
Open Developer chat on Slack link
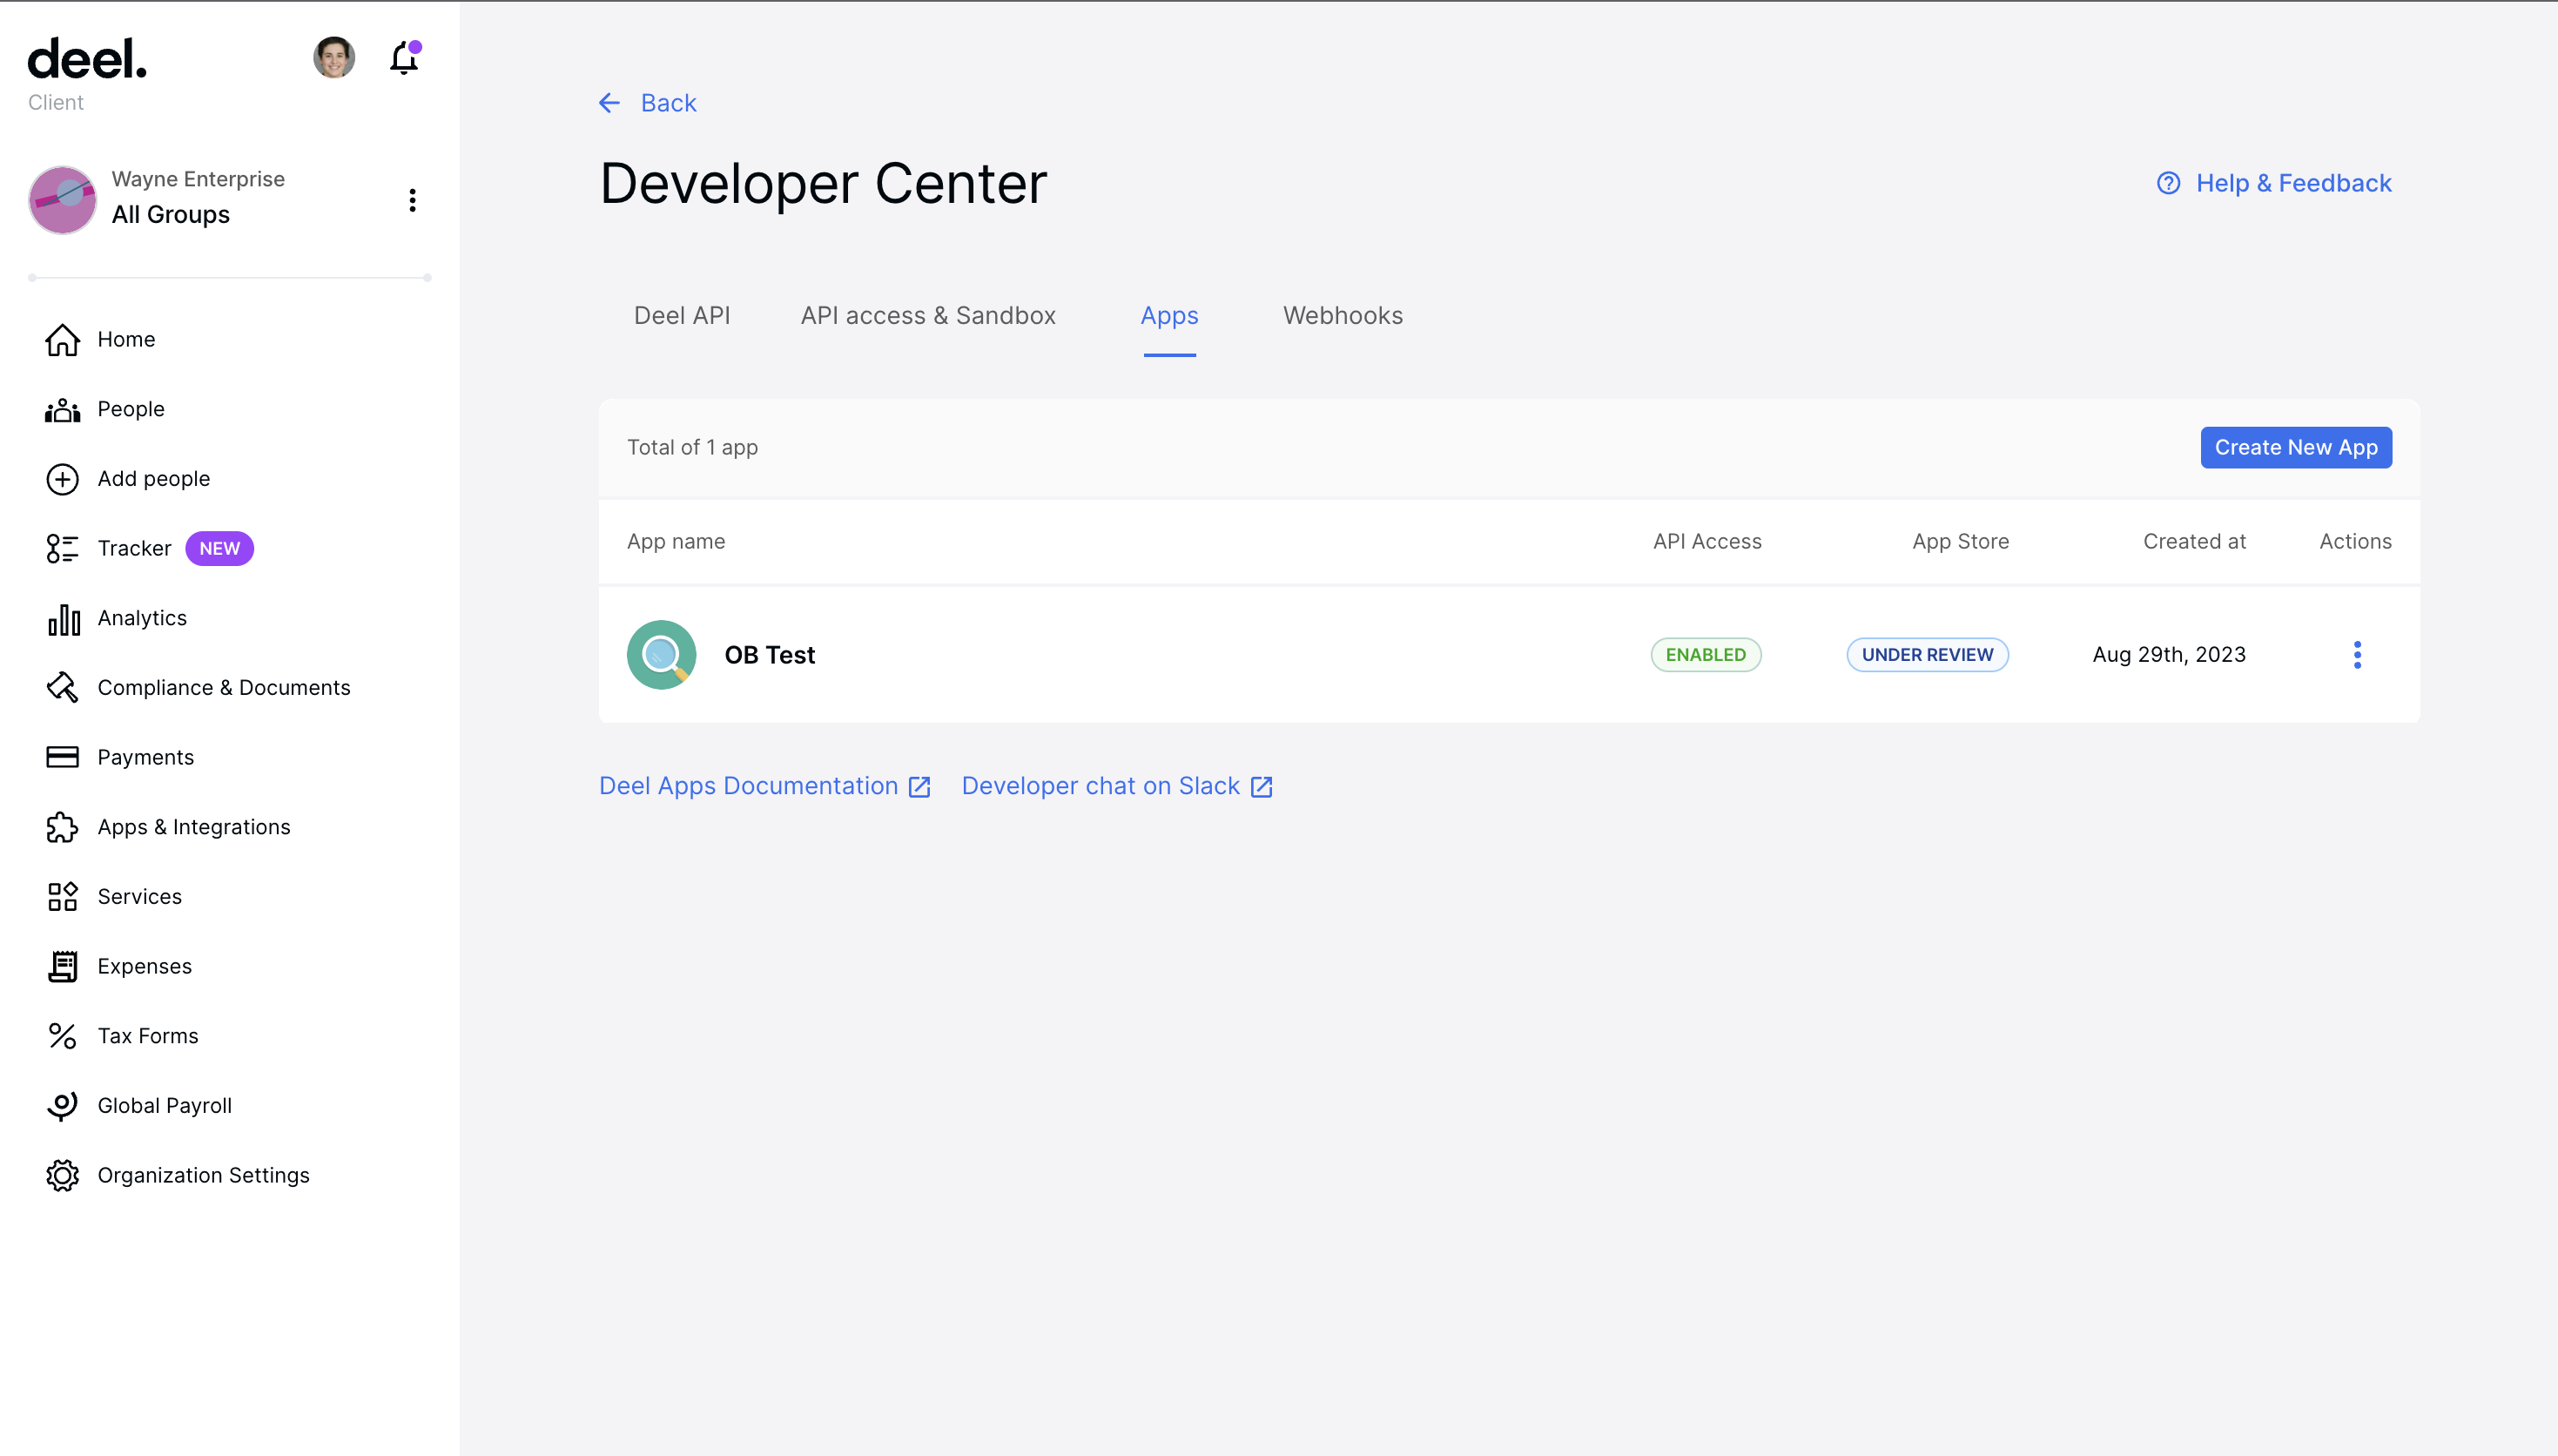1101,786
